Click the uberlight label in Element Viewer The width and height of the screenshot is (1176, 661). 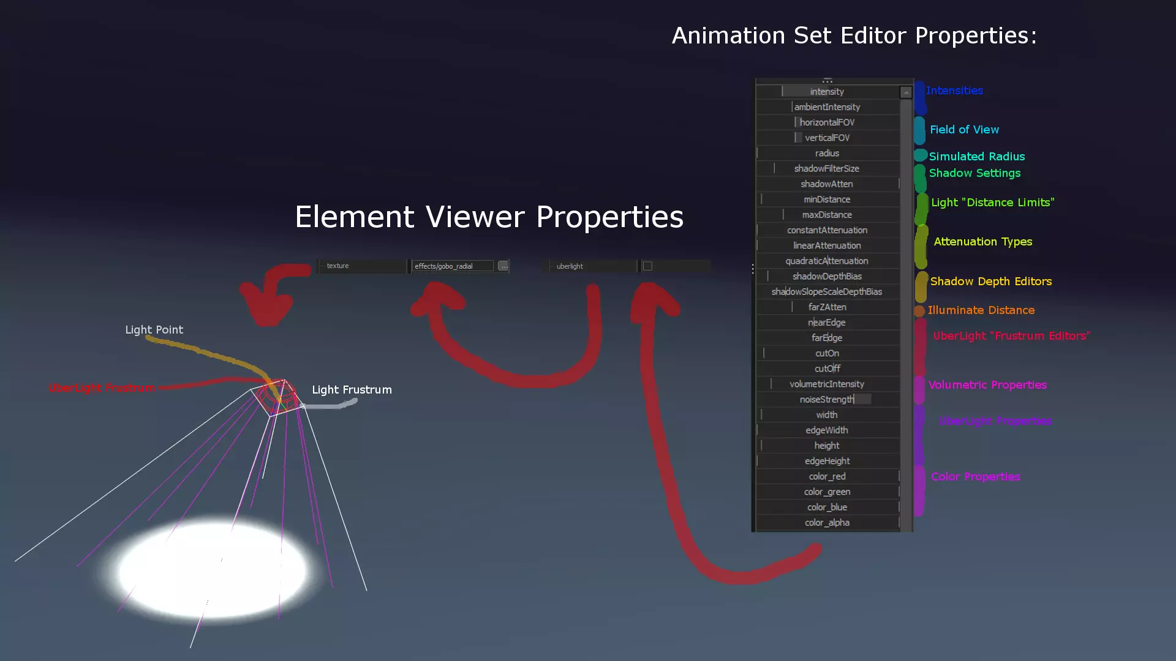pos(570,266)
